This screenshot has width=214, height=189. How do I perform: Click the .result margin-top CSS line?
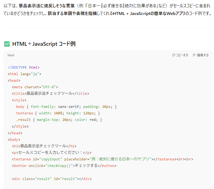tap(59, 120)
